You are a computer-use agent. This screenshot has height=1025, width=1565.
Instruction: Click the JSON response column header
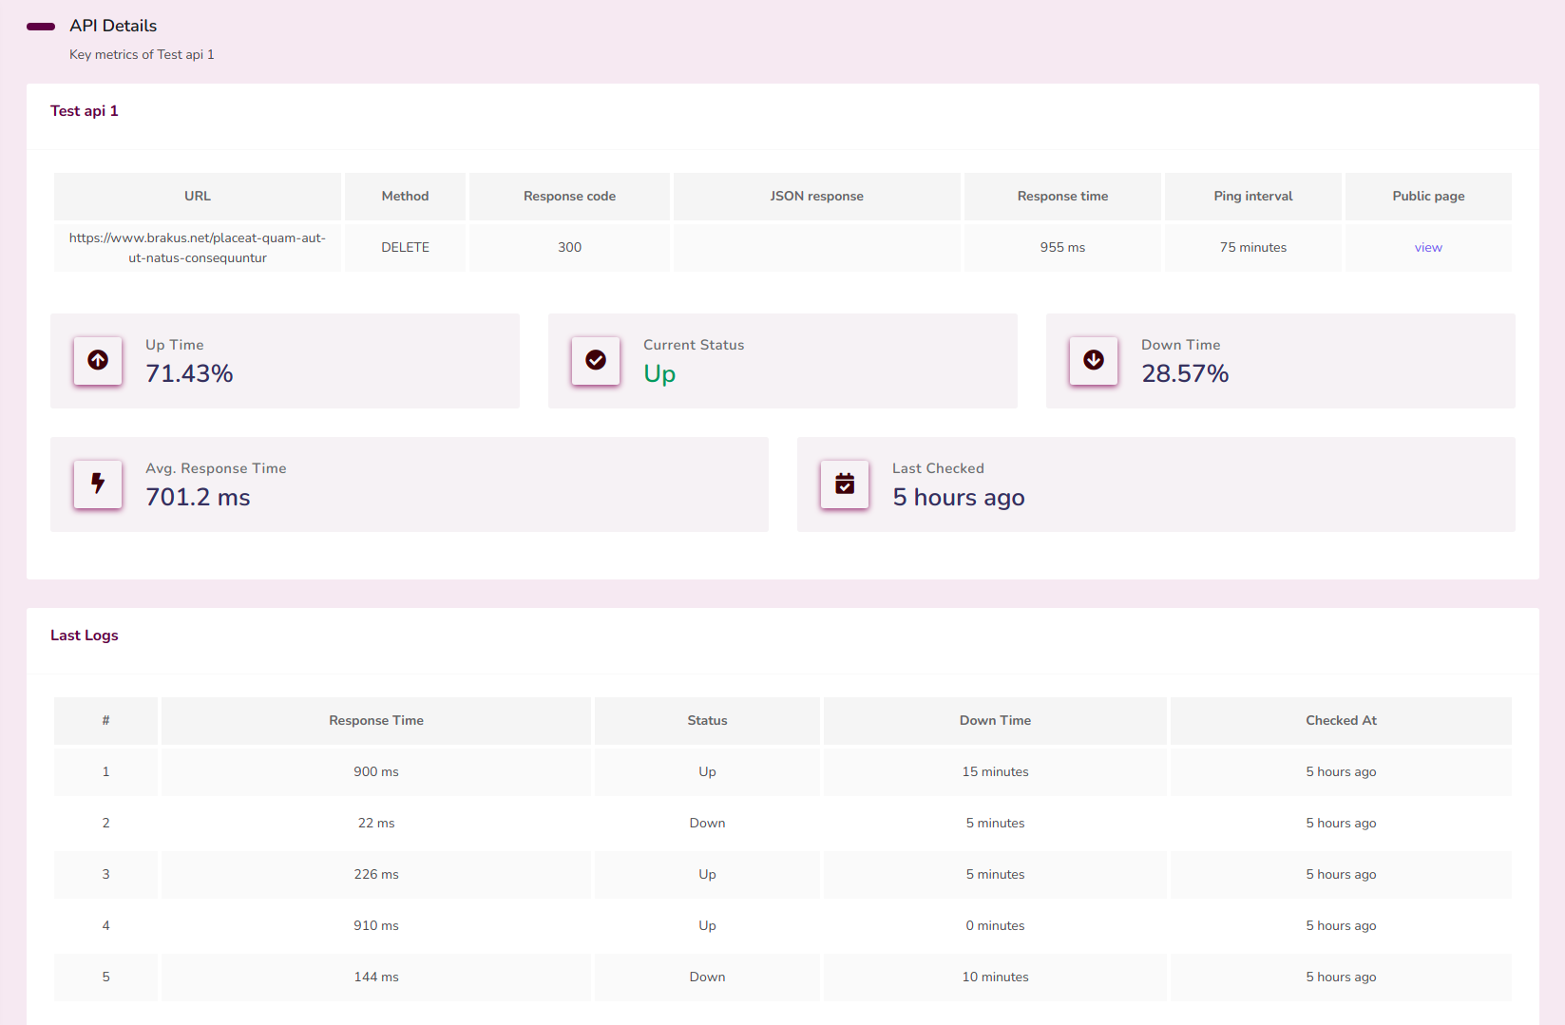click(x=816, y=197)
